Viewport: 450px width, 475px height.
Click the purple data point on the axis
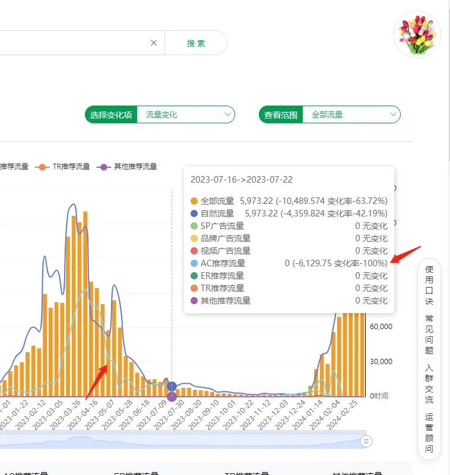click(172, 396)
